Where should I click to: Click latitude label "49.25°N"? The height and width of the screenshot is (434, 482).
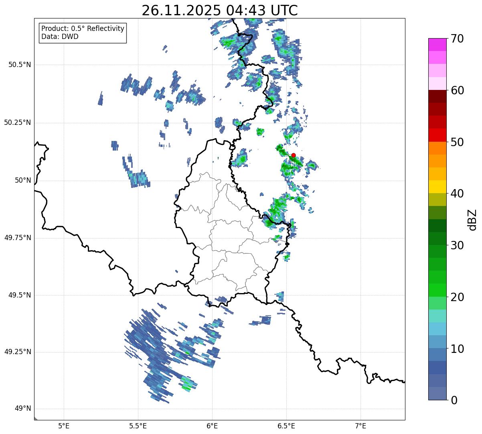[x=17, y=352]
